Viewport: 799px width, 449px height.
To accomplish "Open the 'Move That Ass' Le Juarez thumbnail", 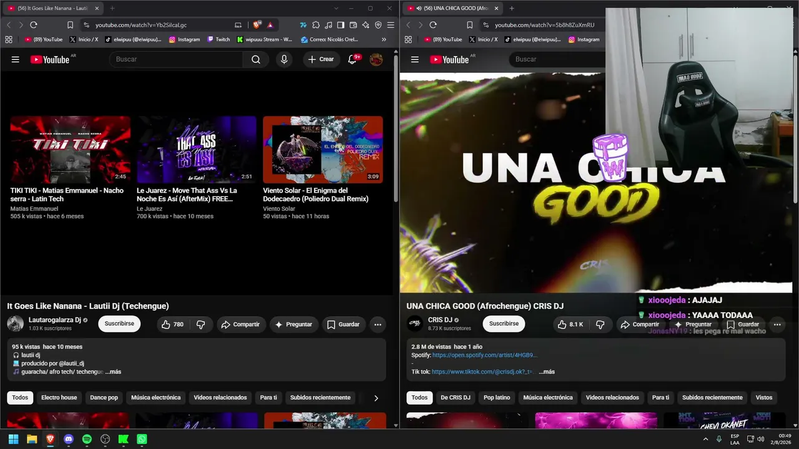I will [x=197, y=150].
